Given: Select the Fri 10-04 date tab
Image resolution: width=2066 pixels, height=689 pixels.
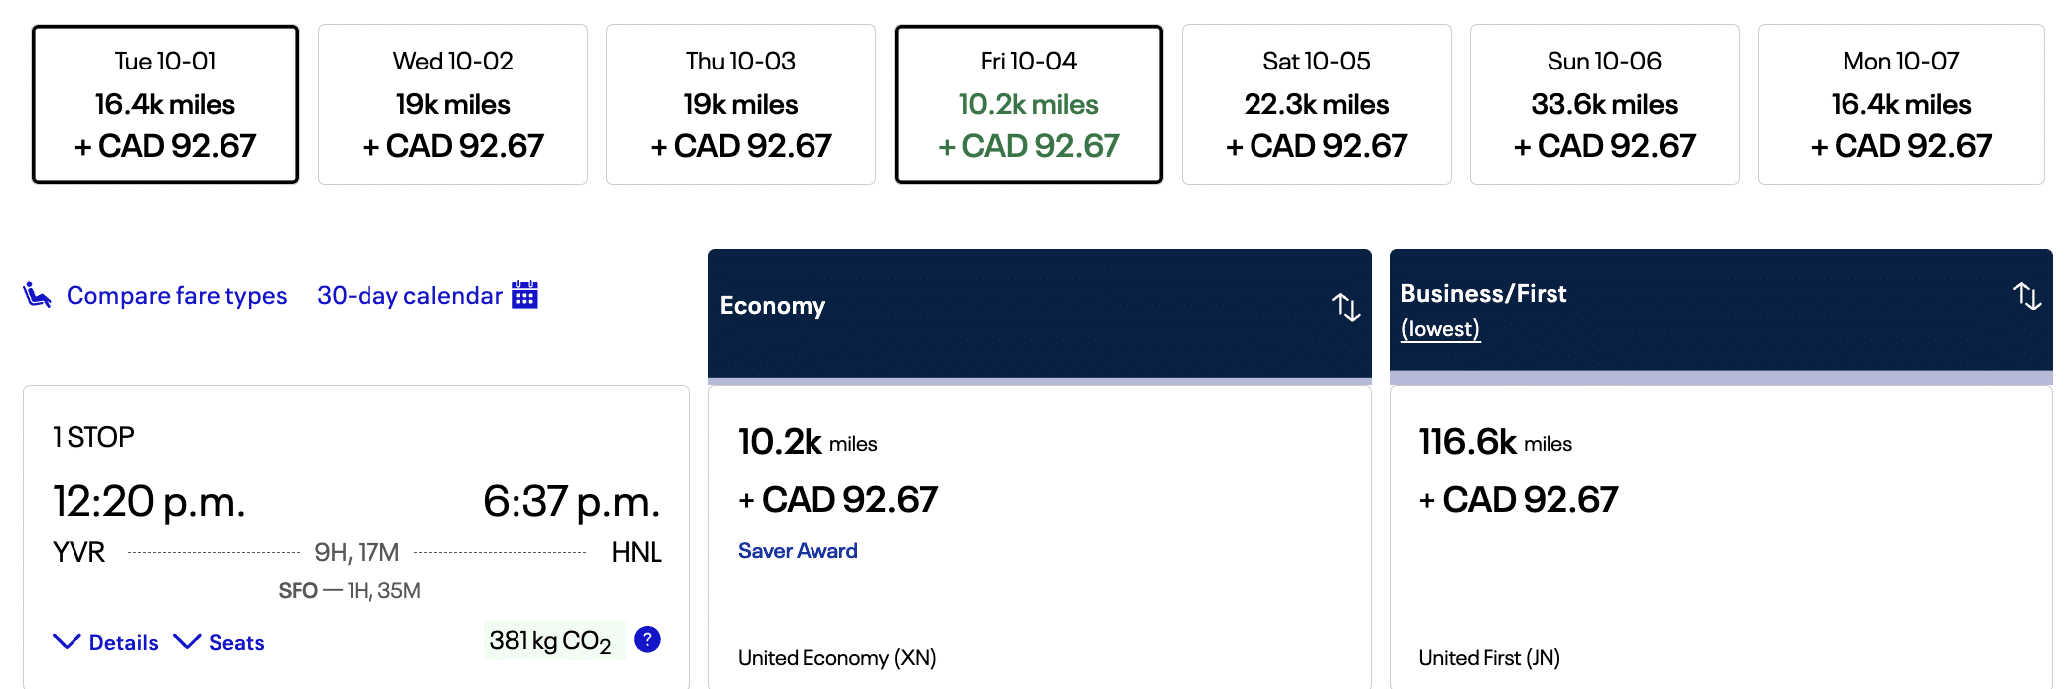Looking at the screenshot, I should [x=1029, y=104].
